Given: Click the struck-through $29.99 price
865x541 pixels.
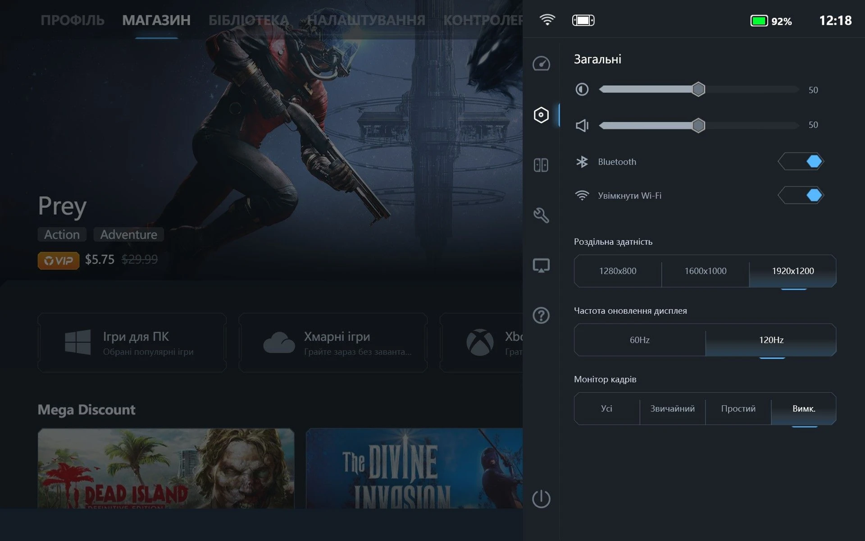Looking at the screenshot, I should click(x=140, y=260).
